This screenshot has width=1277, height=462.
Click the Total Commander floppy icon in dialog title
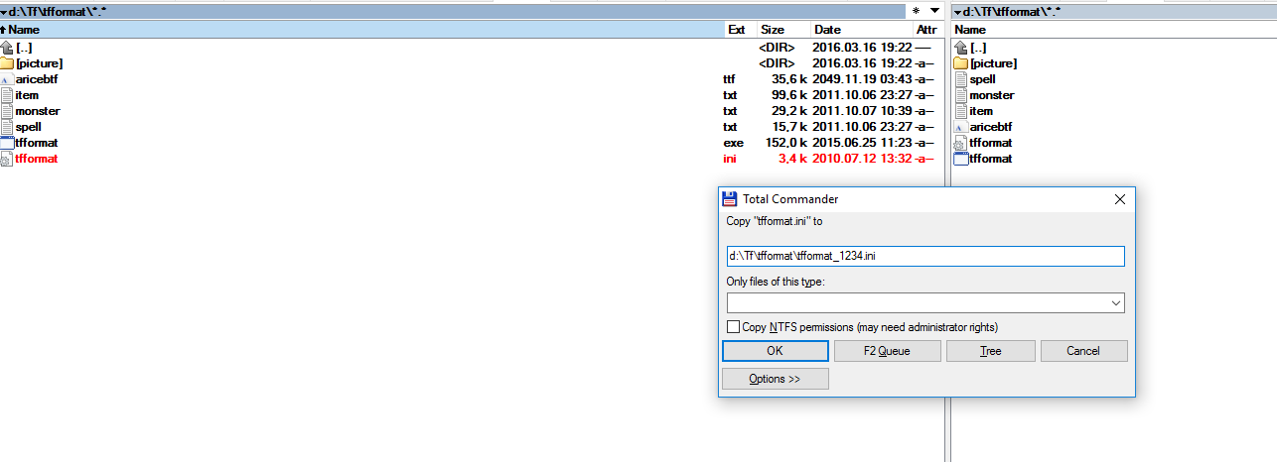730,198
